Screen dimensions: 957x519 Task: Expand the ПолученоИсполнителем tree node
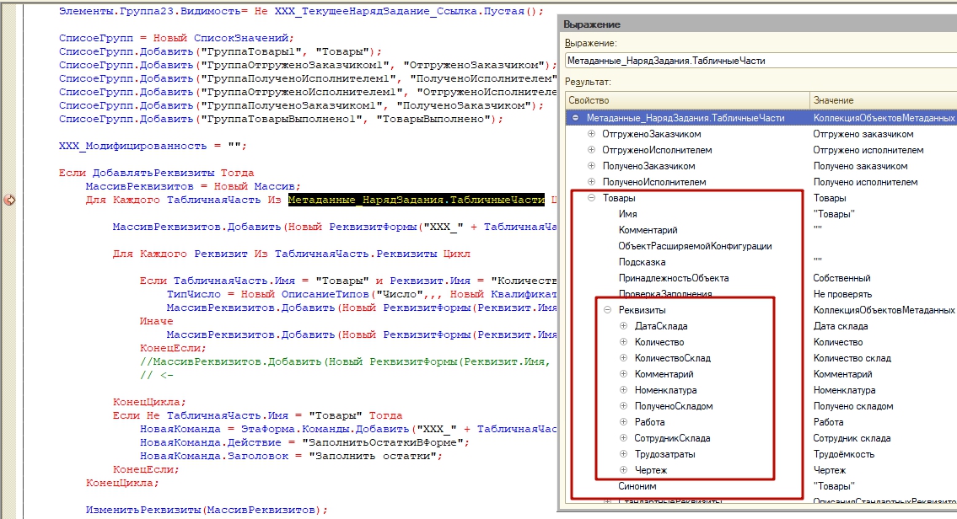tap(591, 182)
